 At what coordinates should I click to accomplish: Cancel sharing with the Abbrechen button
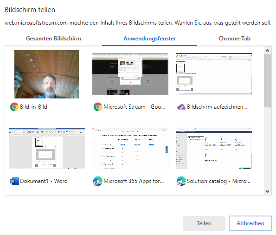[x=250, y=223]
